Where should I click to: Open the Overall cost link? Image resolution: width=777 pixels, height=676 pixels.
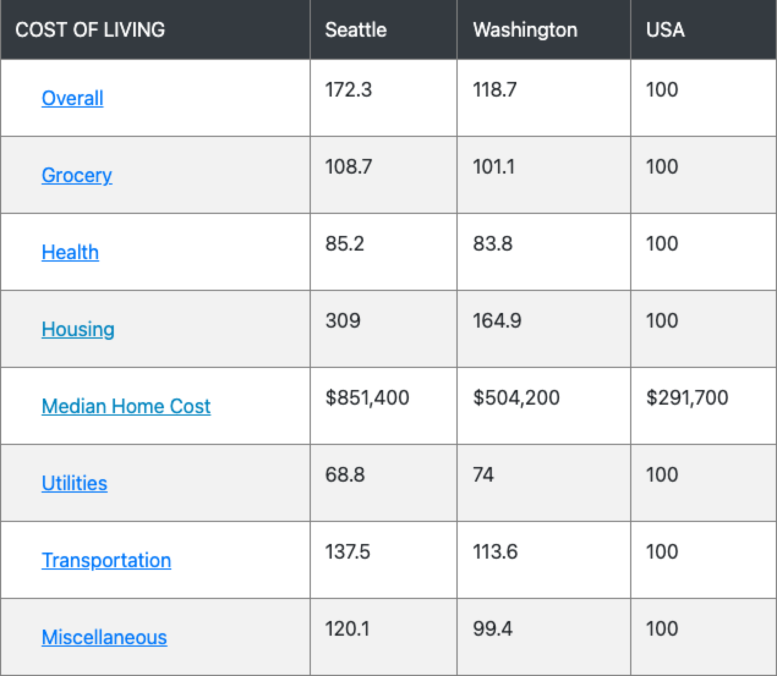click(x=72, y=98)
